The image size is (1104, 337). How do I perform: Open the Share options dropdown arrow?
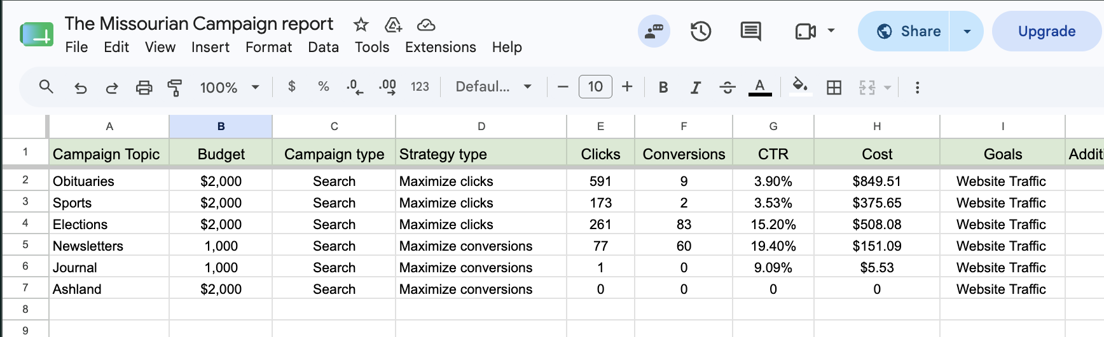(967, 31)
